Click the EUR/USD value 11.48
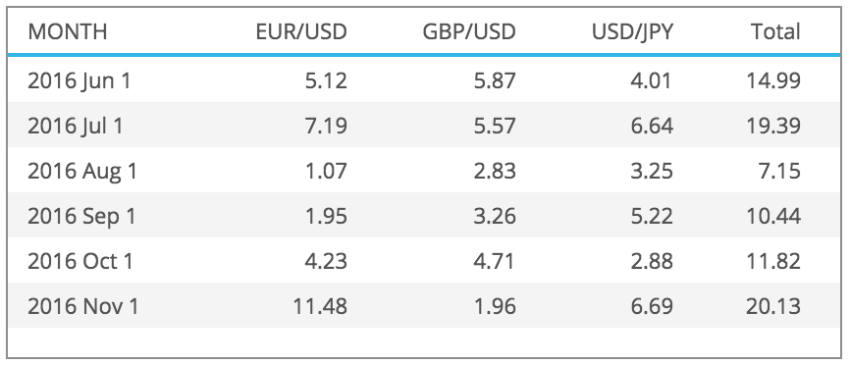The width and height of the screenshot is (850, 365). click(320, 307)
